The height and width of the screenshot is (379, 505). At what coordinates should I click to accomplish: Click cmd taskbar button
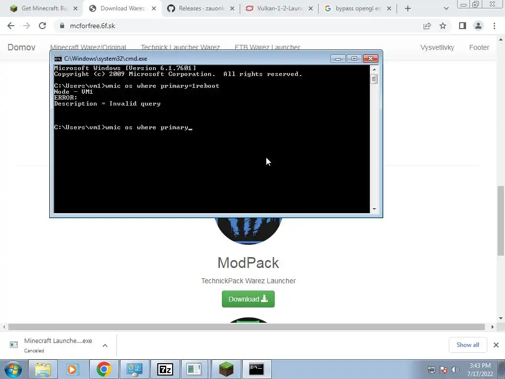click(x=256, y=369)
